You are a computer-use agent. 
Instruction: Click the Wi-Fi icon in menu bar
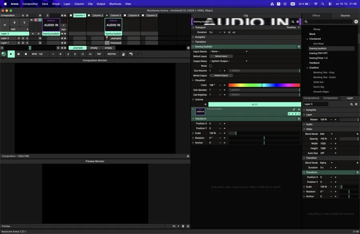[316, 4]
